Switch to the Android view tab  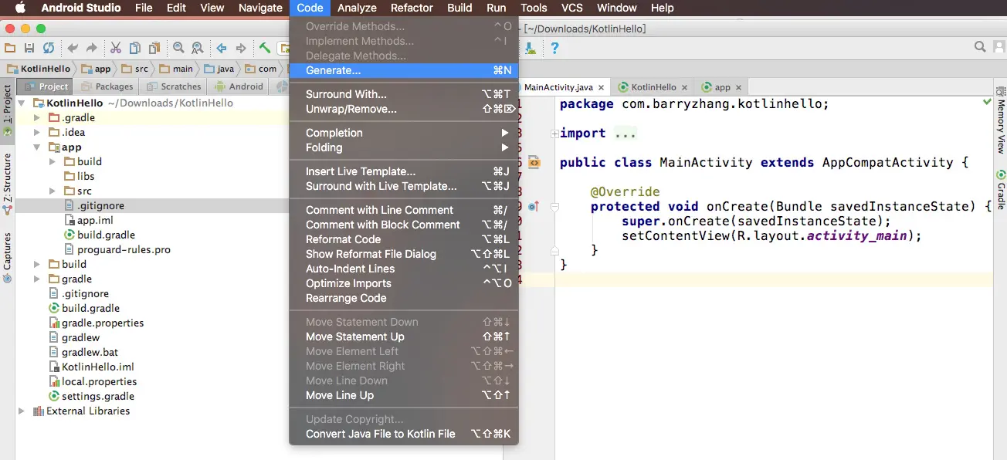pyautogui.click(x=239, y=86)
